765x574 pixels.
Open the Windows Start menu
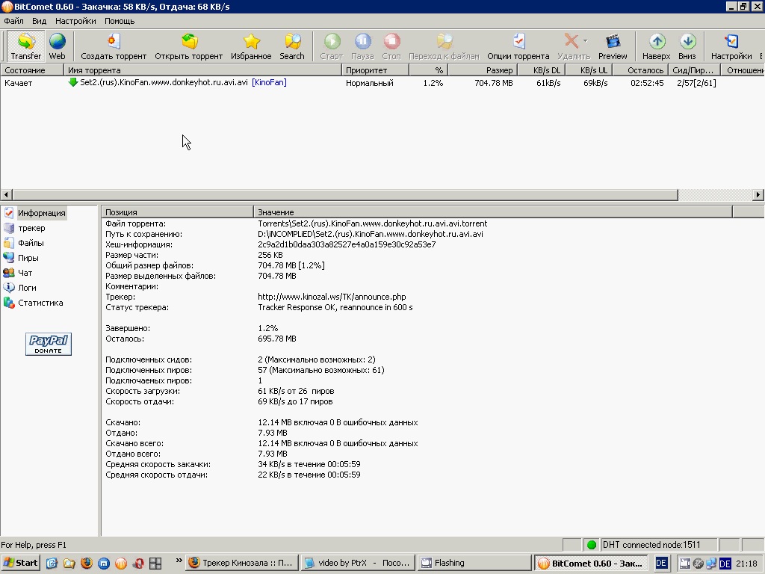coord(20,563)
